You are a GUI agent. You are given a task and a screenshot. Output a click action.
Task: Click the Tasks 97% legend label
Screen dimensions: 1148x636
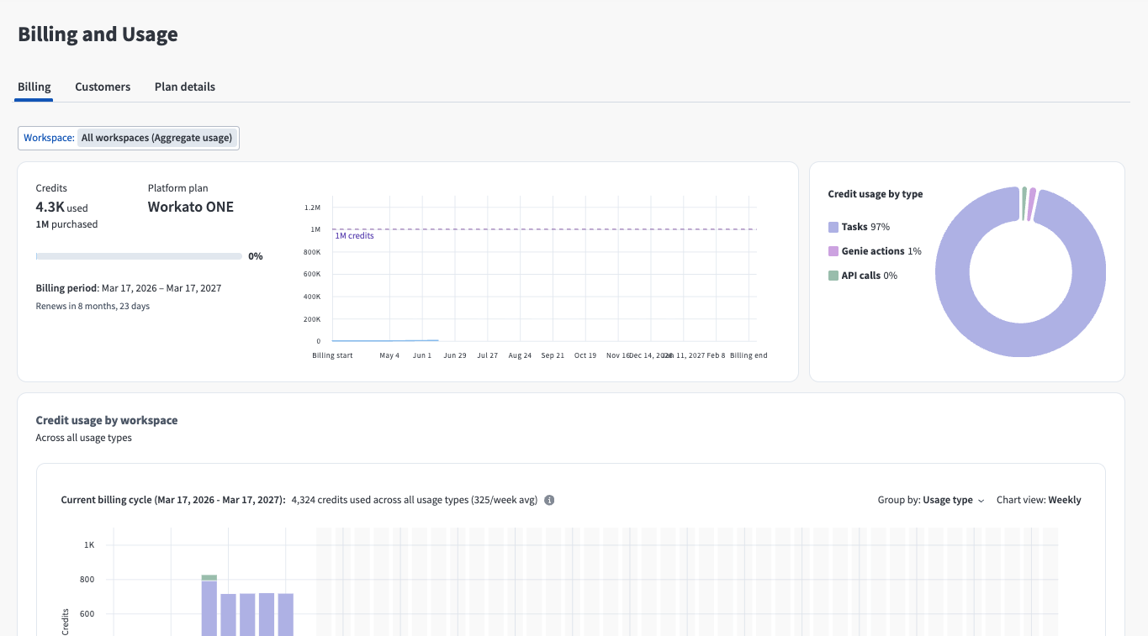click(x=865, y=227)
